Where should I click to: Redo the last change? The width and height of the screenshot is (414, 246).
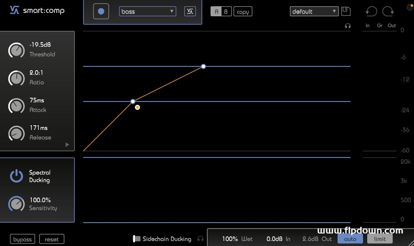388,11
